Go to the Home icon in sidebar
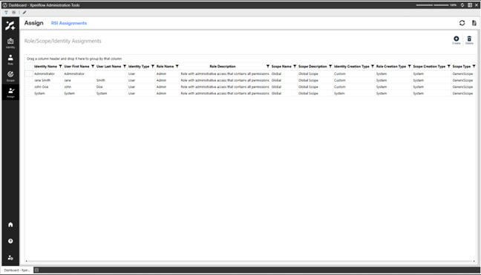This screenshot has height=275, width=481. [10, 224]
